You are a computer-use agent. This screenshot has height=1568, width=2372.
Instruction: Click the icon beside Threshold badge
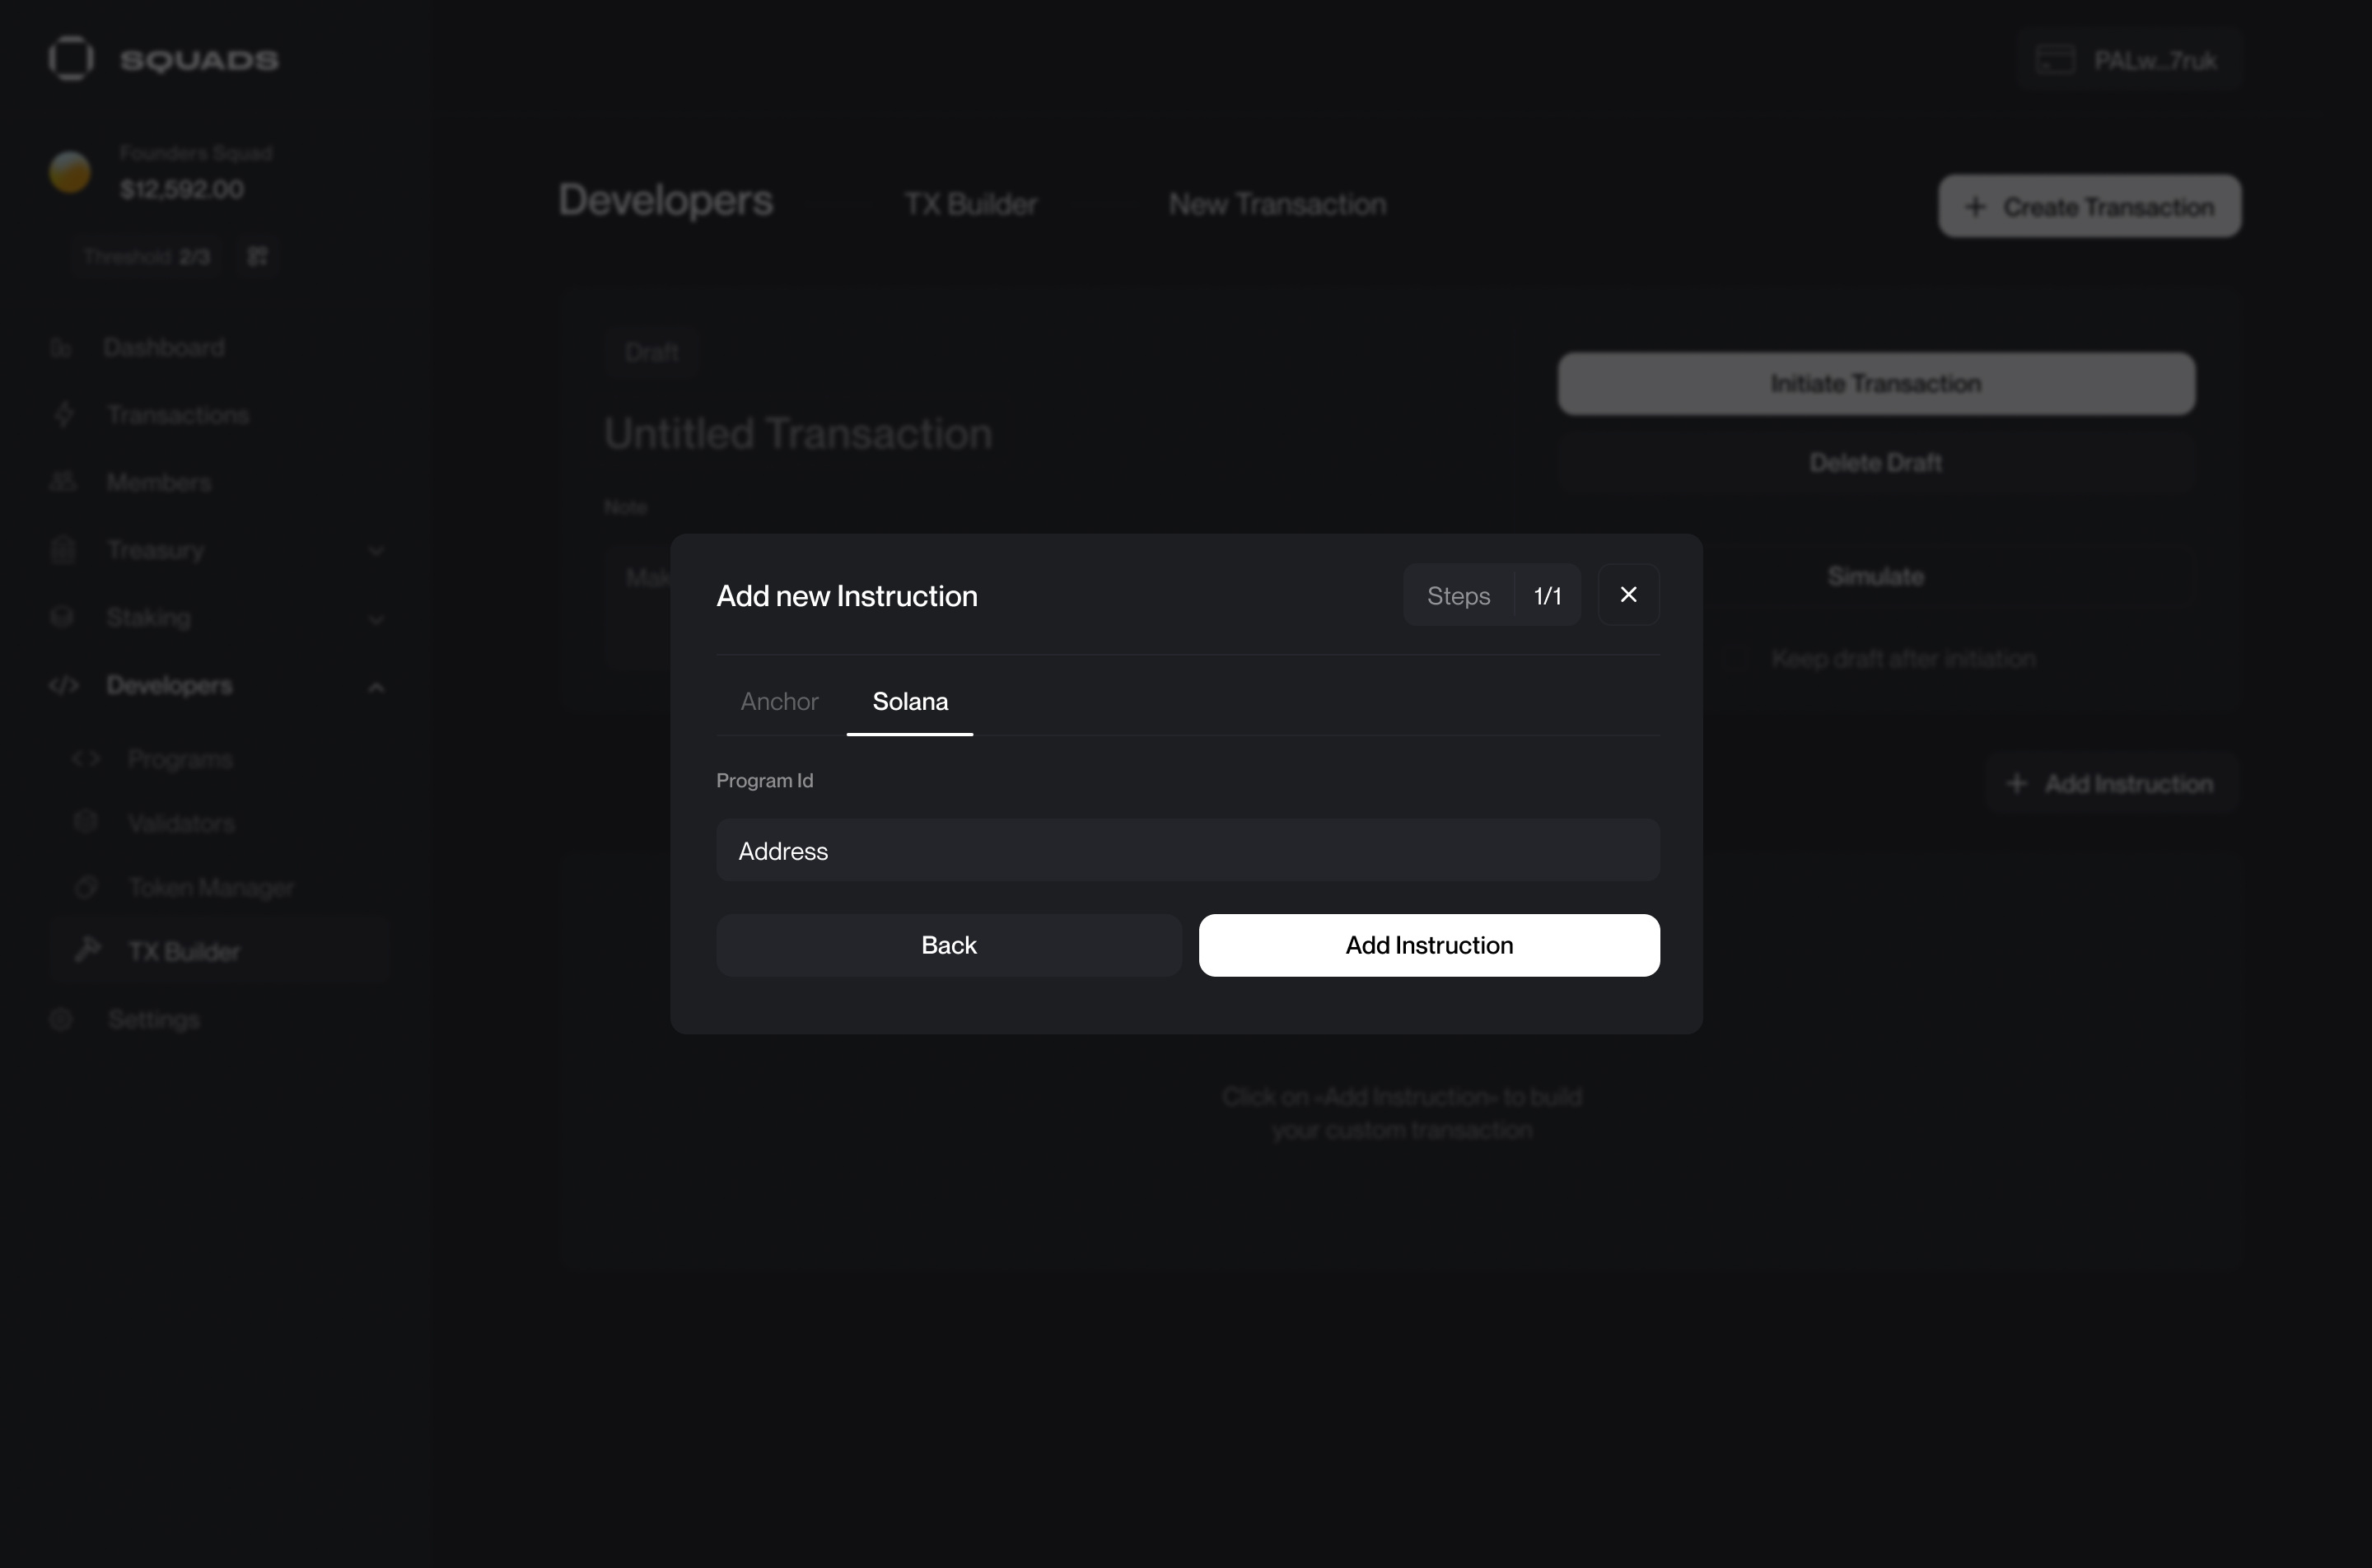[x=258, y=257]
